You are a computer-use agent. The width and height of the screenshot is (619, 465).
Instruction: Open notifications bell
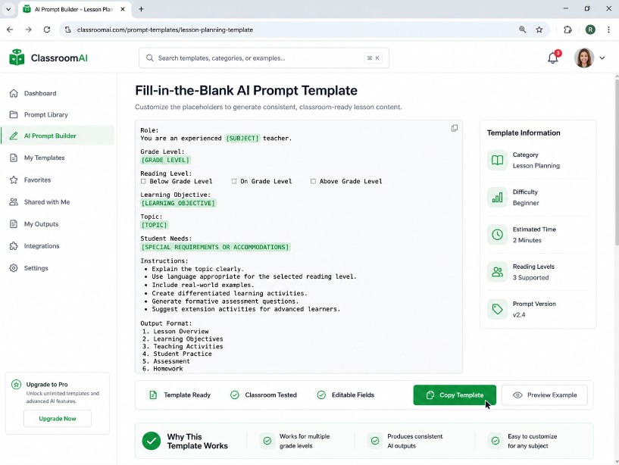point(552,58)
